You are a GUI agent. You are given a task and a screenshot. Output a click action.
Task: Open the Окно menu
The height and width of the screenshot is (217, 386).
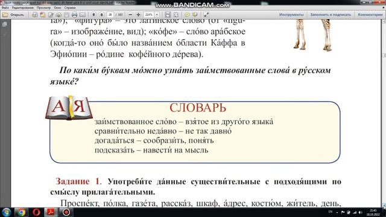pos(57,8)
